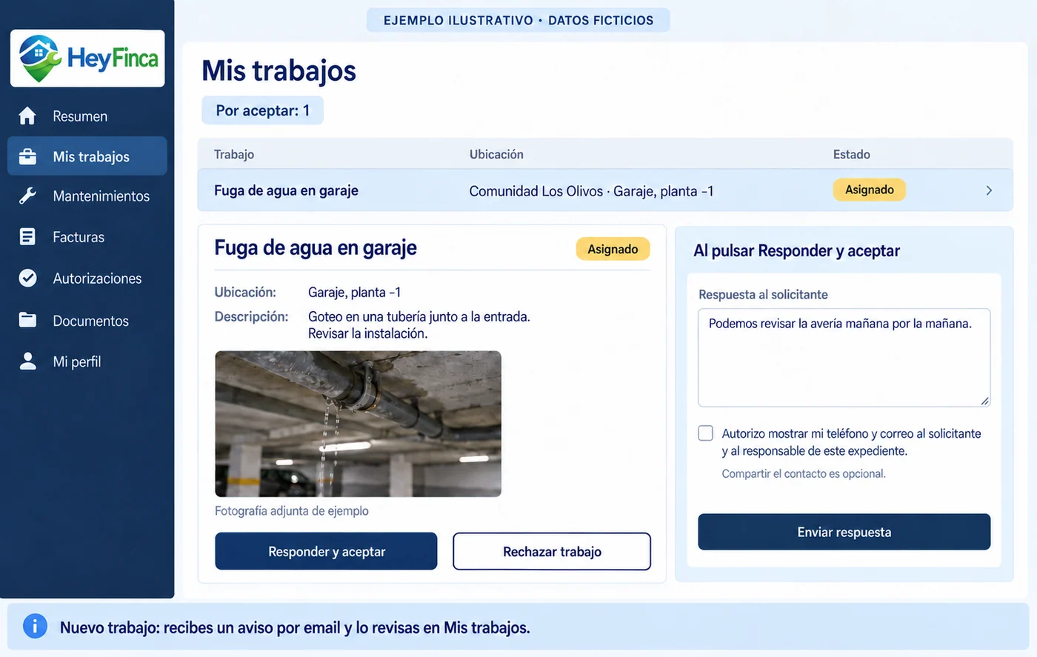
Task: Click the Compartir el contacto es opcional note
Action: [x=804, y=474]
